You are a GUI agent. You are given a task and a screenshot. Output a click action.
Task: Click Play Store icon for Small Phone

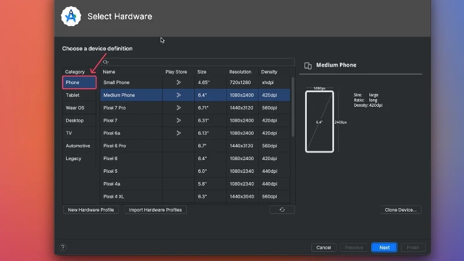click(x=179, y=82)
